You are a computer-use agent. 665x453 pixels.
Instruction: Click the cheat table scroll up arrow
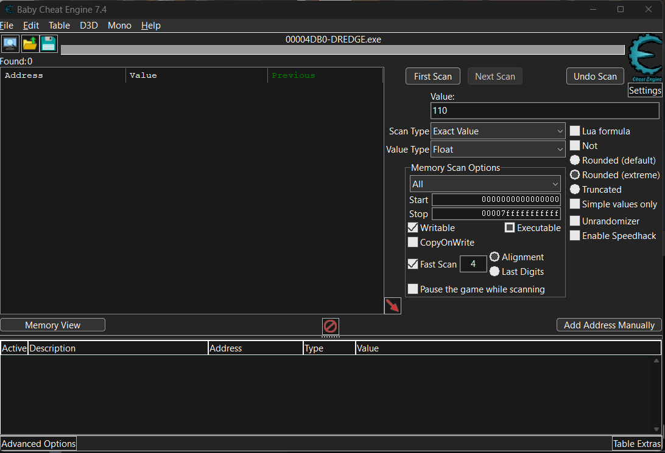tap(656, 361)
